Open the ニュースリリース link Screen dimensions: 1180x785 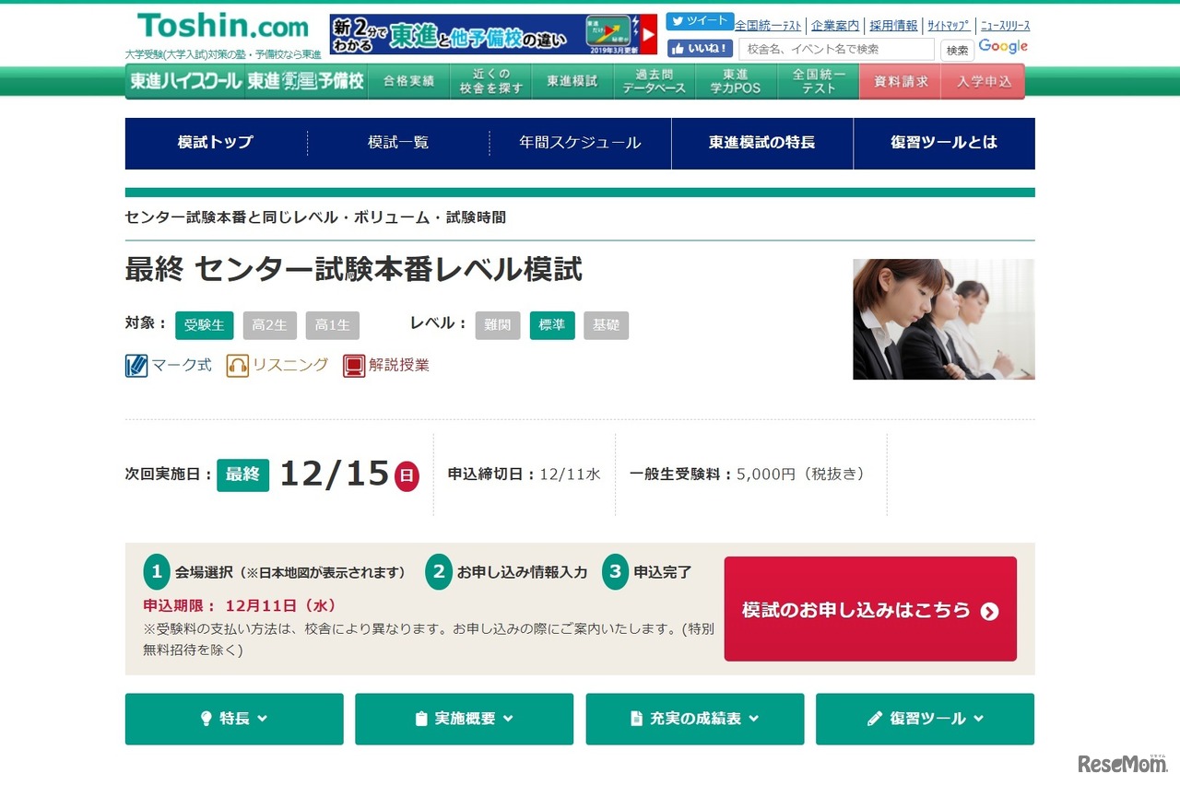click(1005, 26)
